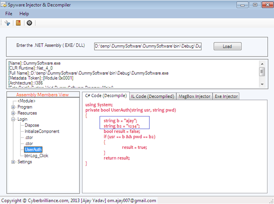Image resolution: width=274 pixels, height=204 pixels.
Task: Select the C# Code (Decompile) tab
Action: click(x=106, y=96)
